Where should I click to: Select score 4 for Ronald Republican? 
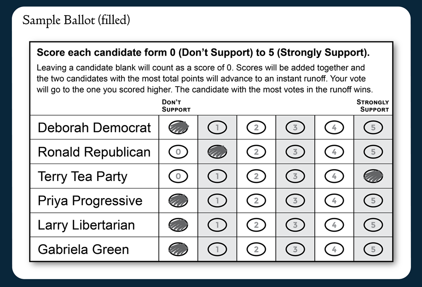pyautogui.click(x=334, y=152)
